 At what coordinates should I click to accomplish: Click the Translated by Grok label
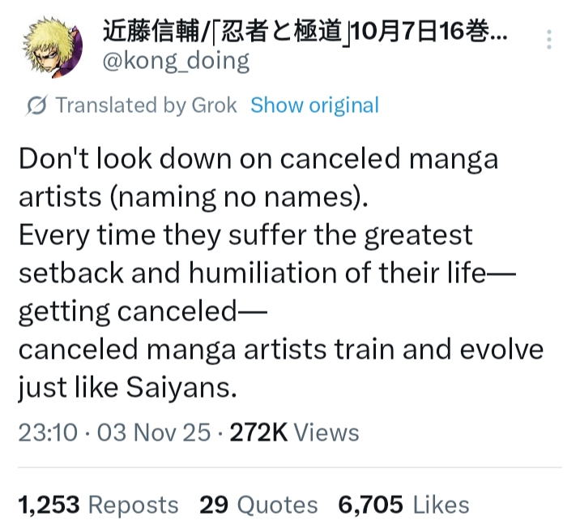point(147,105)
